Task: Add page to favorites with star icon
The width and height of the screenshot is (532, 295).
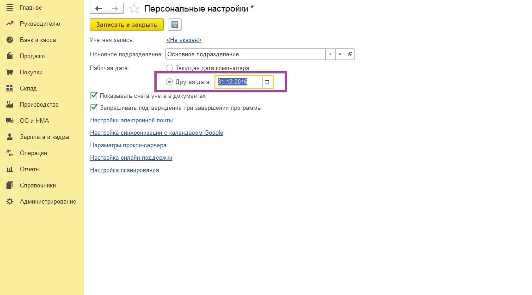Action: tap(134, 9)
